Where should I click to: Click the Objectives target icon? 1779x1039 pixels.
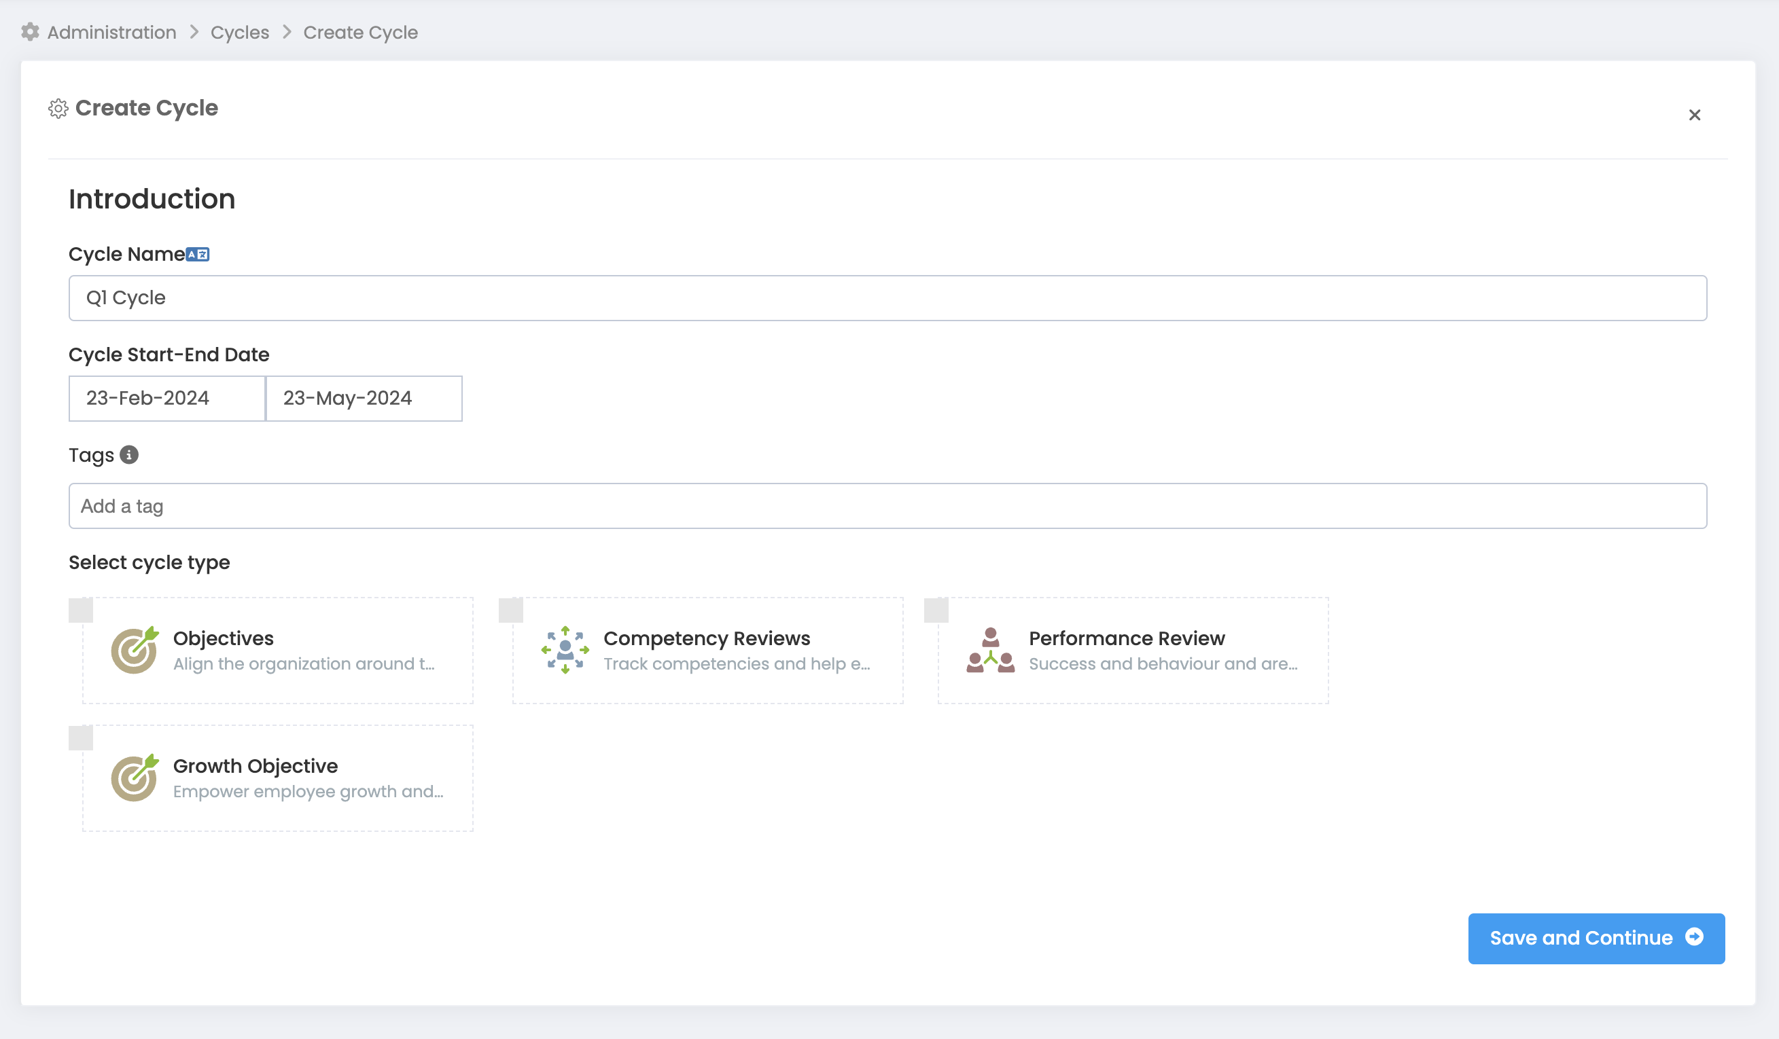click(x=134, y=650)
